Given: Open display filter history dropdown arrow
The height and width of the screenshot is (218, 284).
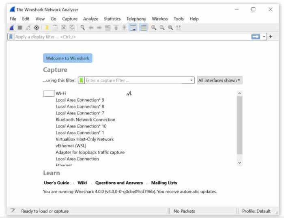Looking at the screenshot, I should tap(264, 37).
